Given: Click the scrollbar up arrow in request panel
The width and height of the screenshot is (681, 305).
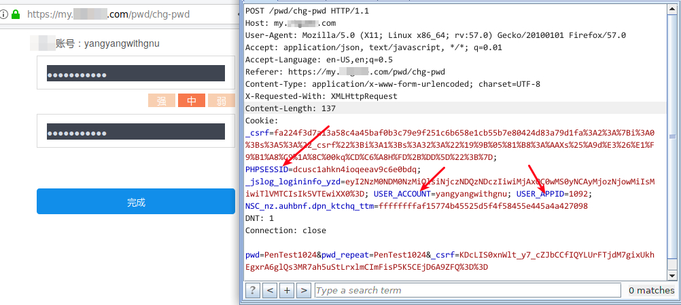Looking at the screenshot, I should (x=672, y=8).
